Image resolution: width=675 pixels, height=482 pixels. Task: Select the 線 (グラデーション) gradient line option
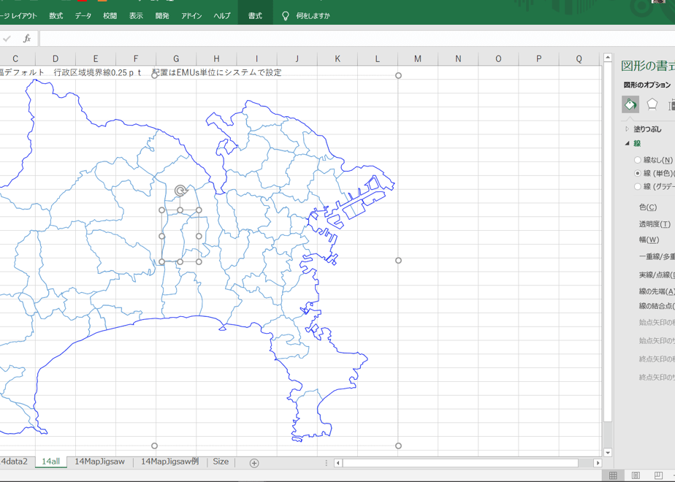coord(638,186)
